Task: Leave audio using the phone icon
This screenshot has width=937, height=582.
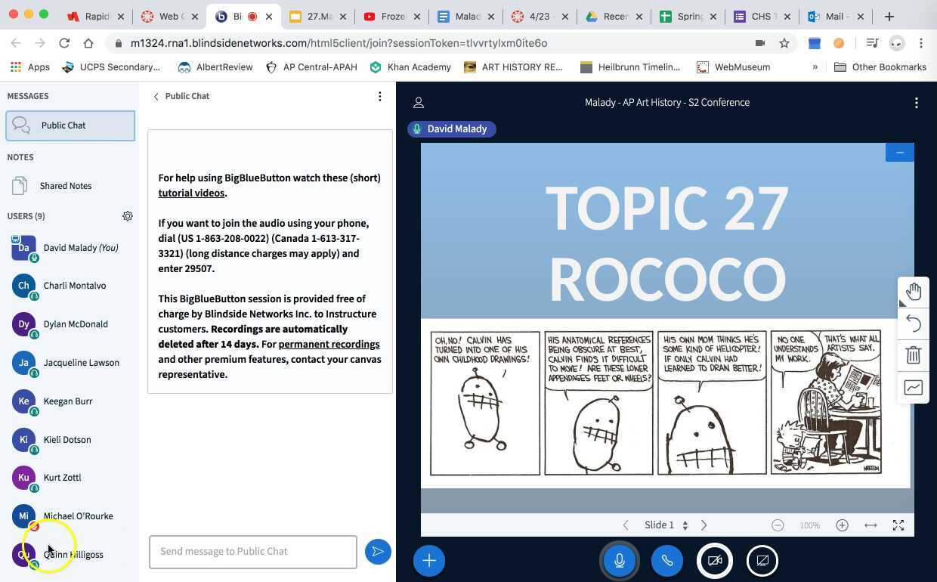Action: tap(666, 560)
